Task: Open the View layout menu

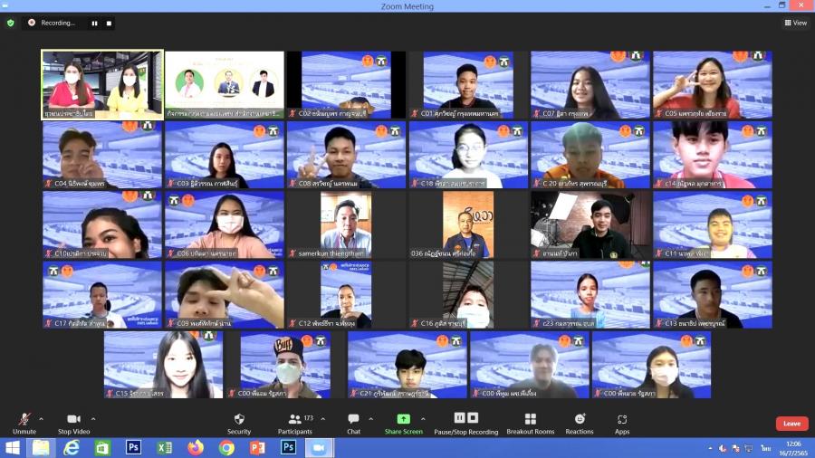Action: (x=795, y=23)
